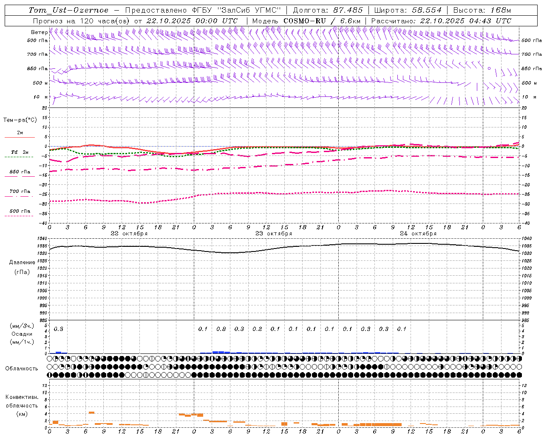The height and width of the screenshot is (435, 544).
Task: Click the 'Тем-ра(°C)' temperature label
Action: [20, 120]
